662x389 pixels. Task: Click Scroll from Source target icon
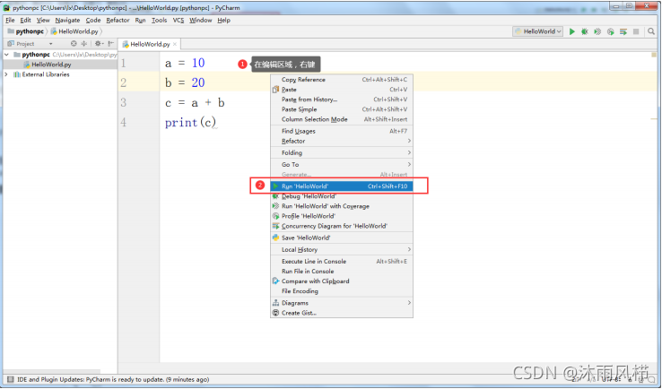(x=74, y=43)
